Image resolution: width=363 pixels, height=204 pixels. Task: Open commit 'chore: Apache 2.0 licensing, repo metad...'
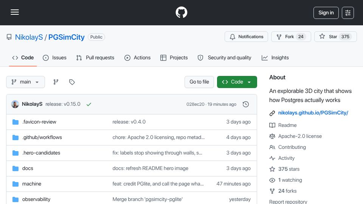[158, 138]
